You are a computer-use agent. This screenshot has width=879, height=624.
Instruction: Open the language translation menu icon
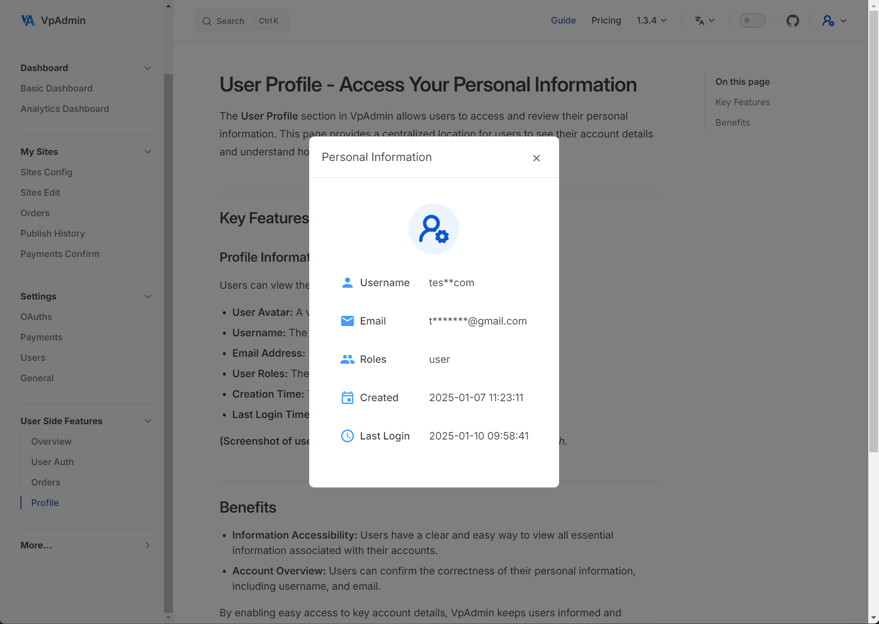point(700,20)
